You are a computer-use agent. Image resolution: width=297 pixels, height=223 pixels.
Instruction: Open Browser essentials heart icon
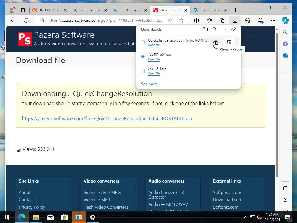pyautogui.click(x=248, y=20)
